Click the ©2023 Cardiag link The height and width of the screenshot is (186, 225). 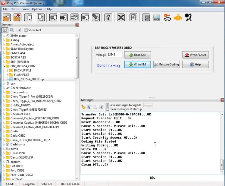point(108,66)
